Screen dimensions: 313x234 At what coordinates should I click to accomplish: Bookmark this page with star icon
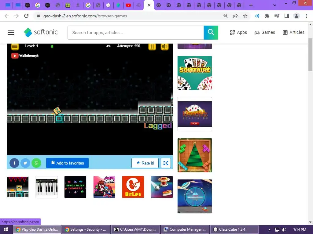pos(245,16)
